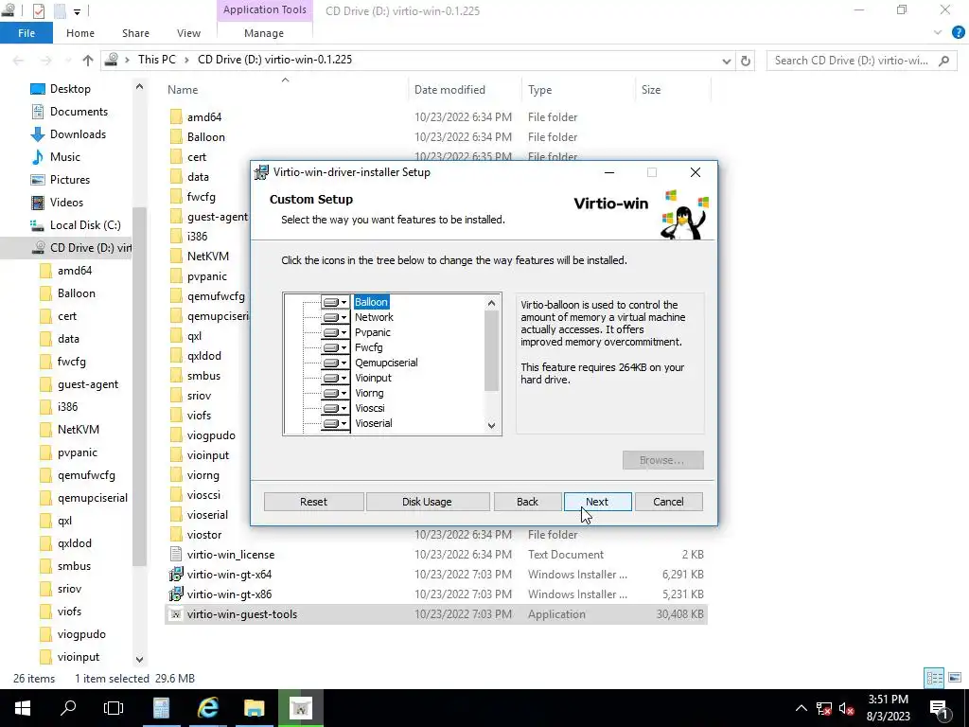Open Vioscsi feature install-state dropdown
Image resolution: width=969 pixels, height=727 pixels.
[335, 408]
